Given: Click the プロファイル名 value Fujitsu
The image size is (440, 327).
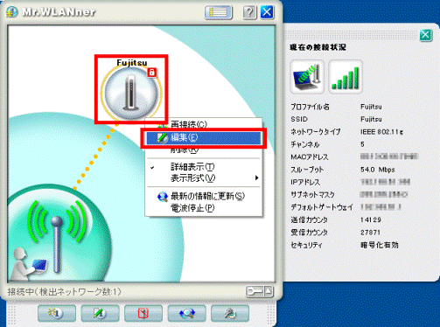Looking at the screenshot, I should [x=371, y=107].
